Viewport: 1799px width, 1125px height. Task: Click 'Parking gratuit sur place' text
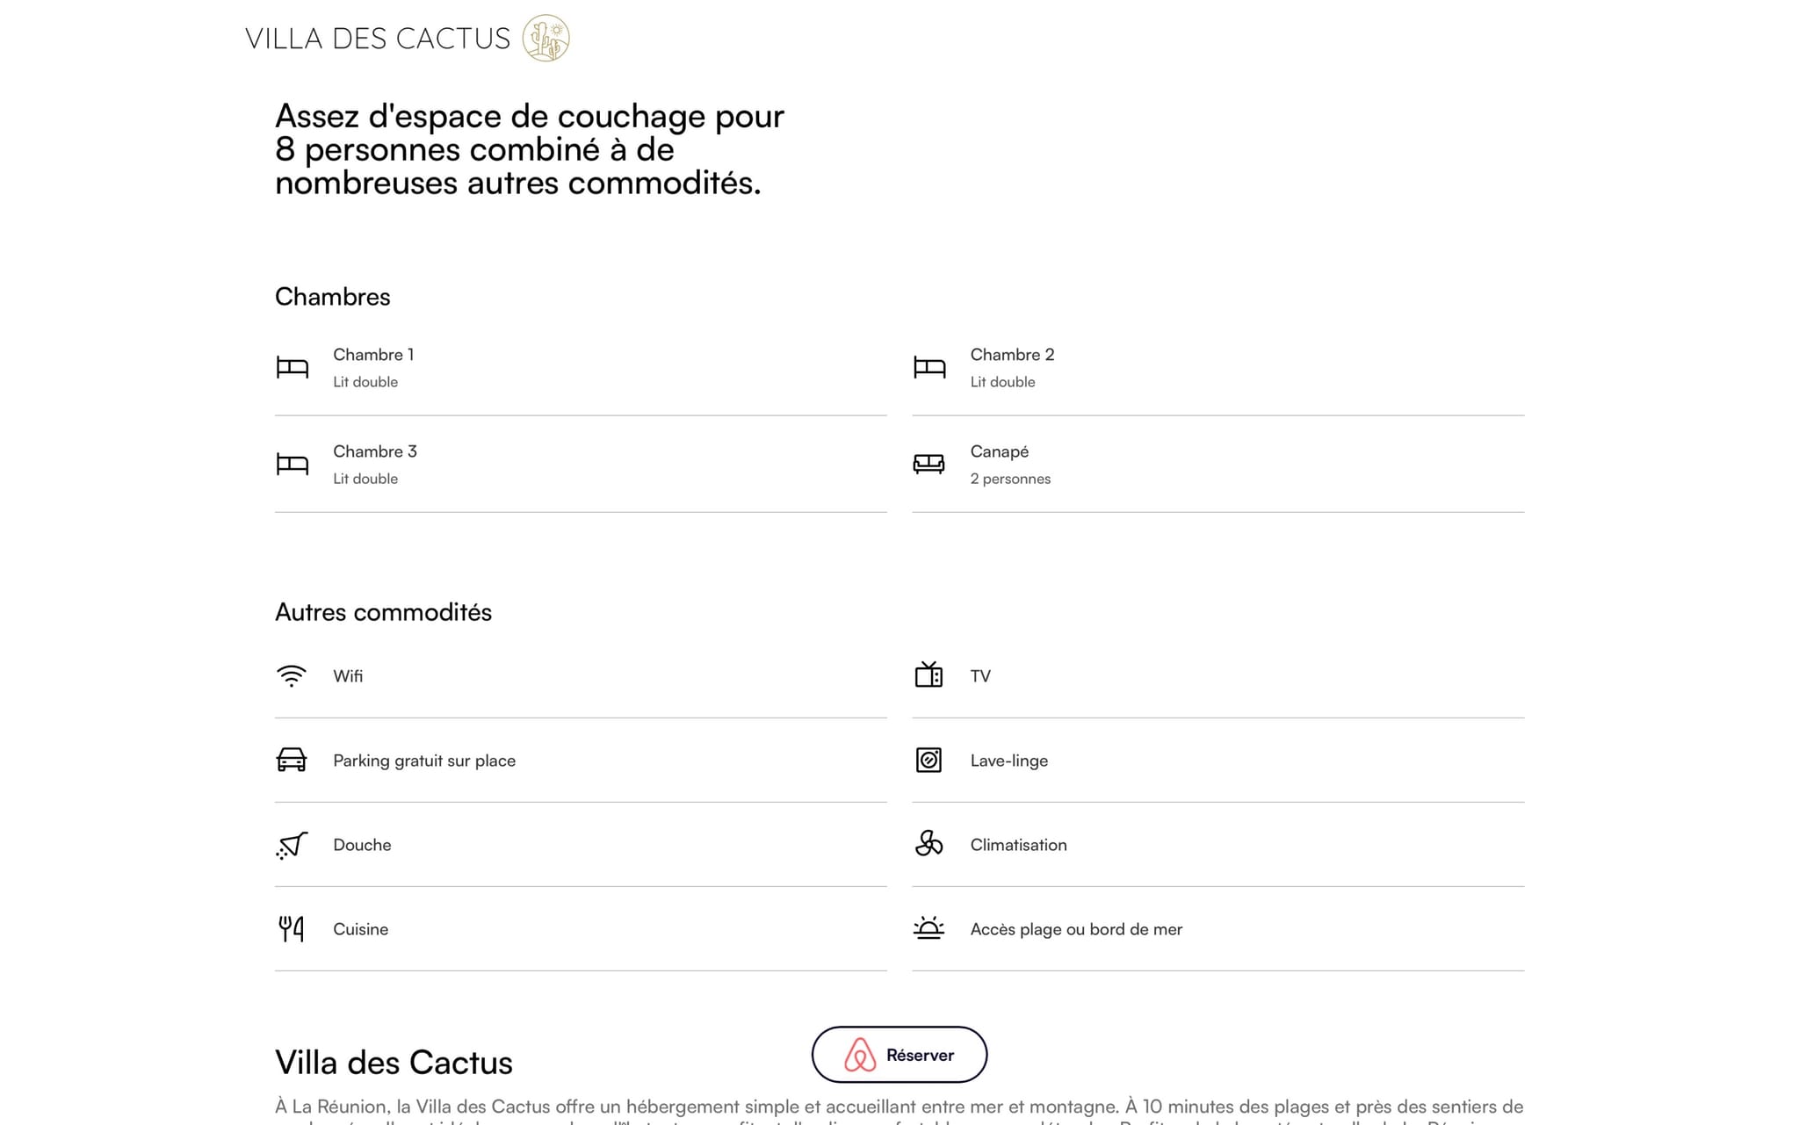[x=424, y=761]
